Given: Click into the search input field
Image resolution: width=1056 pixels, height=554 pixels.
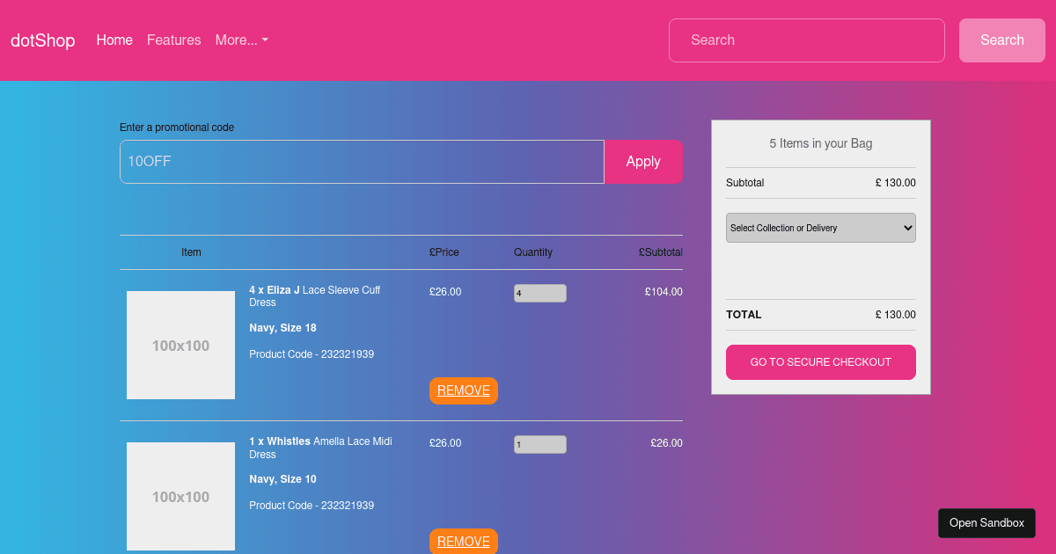Looking at the screenshot, I should click(806, 40).
